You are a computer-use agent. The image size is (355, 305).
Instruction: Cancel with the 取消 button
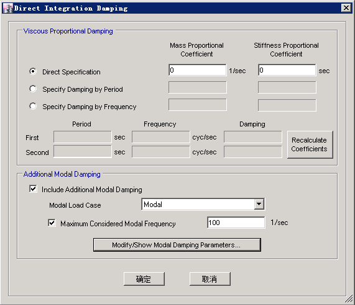[210, 279]
